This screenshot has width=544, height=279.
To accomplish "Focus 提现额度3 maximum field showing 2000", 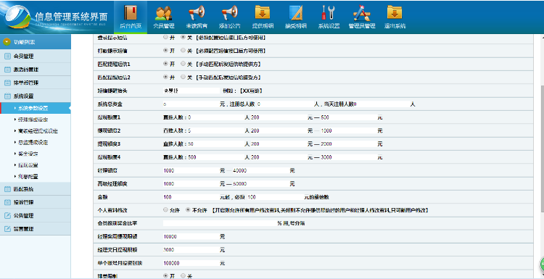I will [x=349, y=143].
